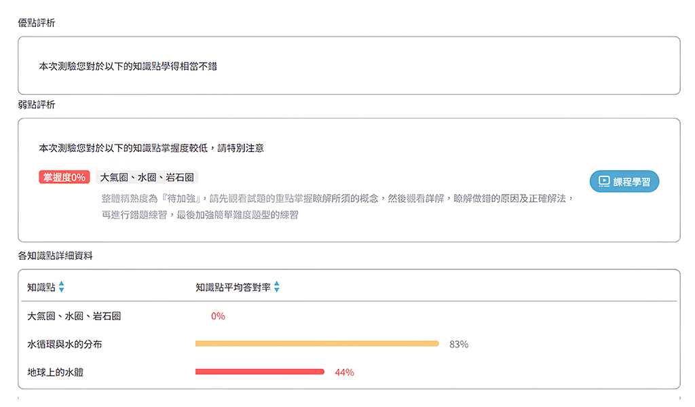The image size is (695, 407).
Task: Click the 知識點 column header text
Action: tap(41, 288)
